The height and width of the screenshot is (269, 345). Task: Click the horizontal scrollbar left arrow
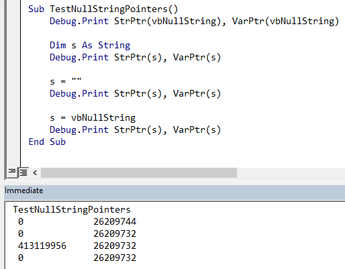click(x=35, y=172)
